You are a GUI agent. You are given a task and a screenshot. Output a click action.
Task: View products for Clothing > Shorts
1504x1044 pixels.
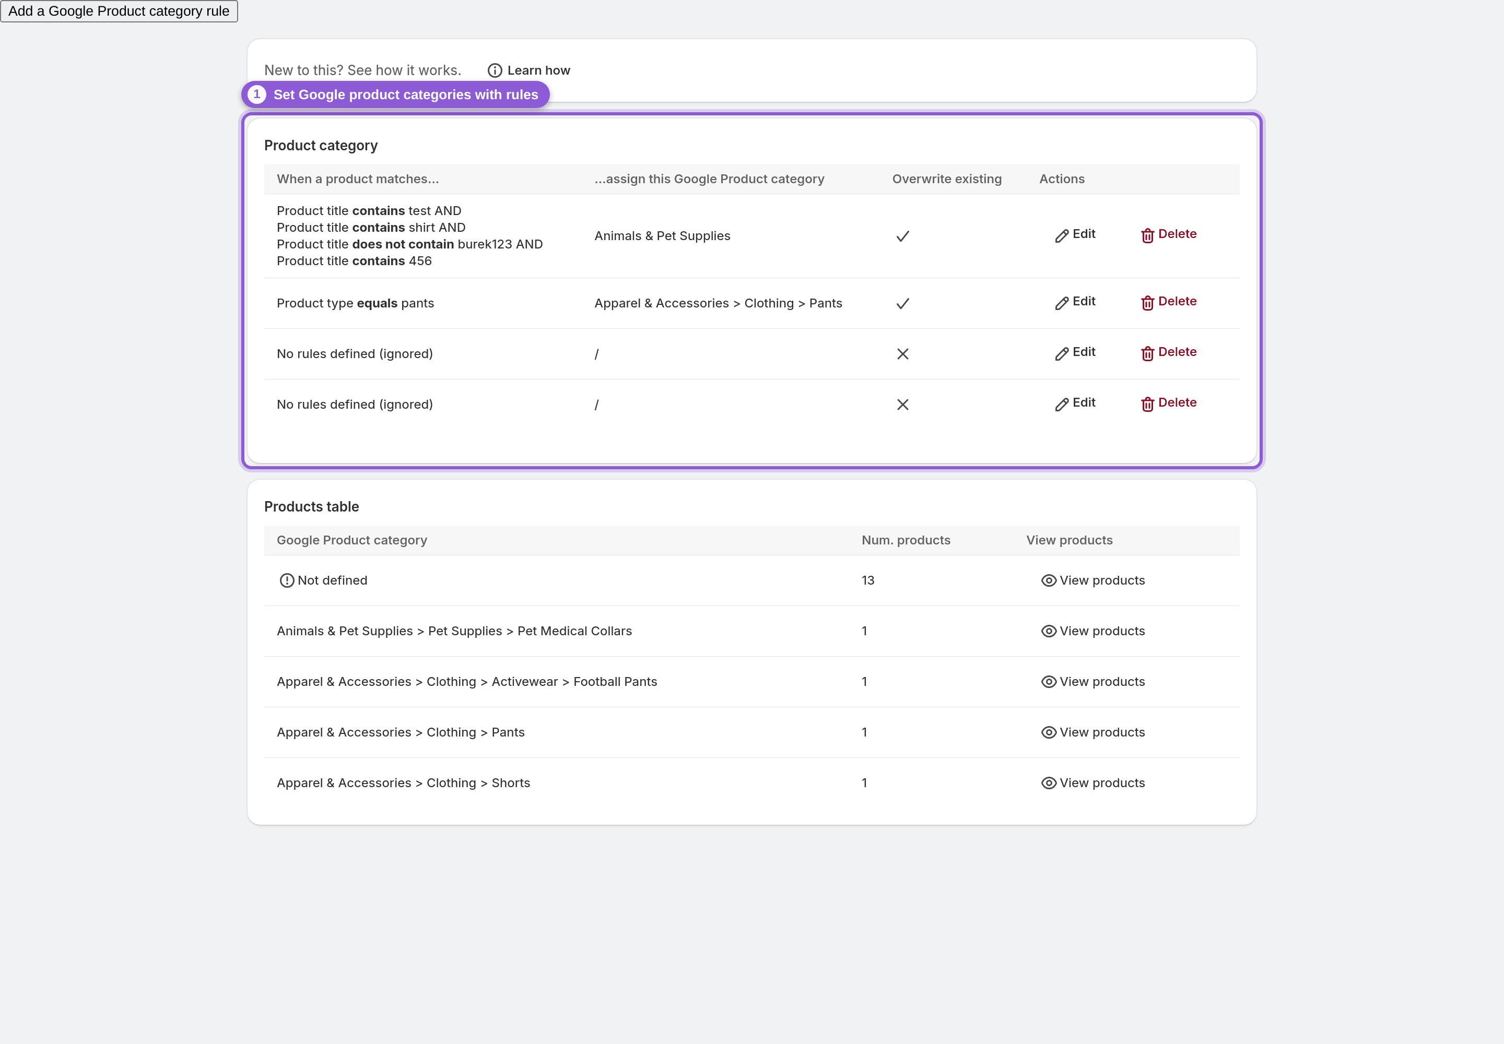1093,783
